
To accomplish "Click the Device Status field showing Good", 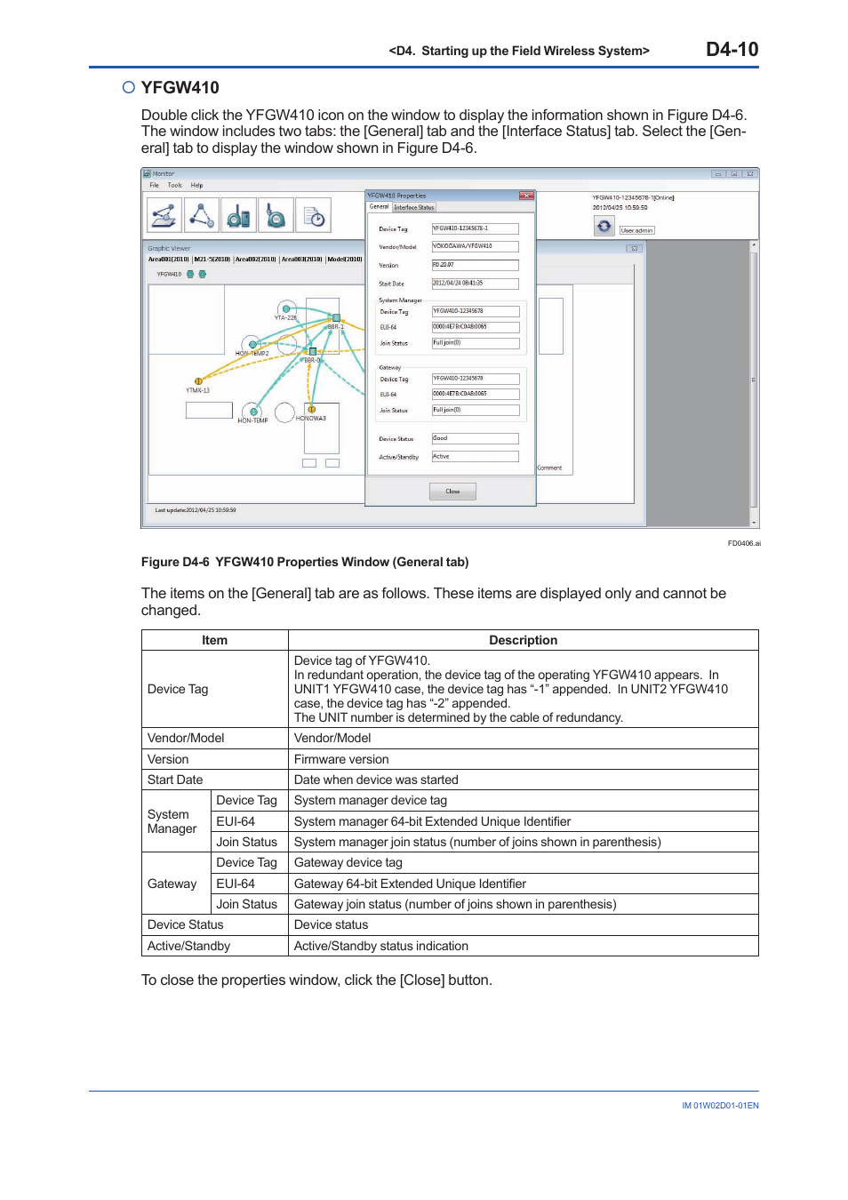I will click(475, 439).
